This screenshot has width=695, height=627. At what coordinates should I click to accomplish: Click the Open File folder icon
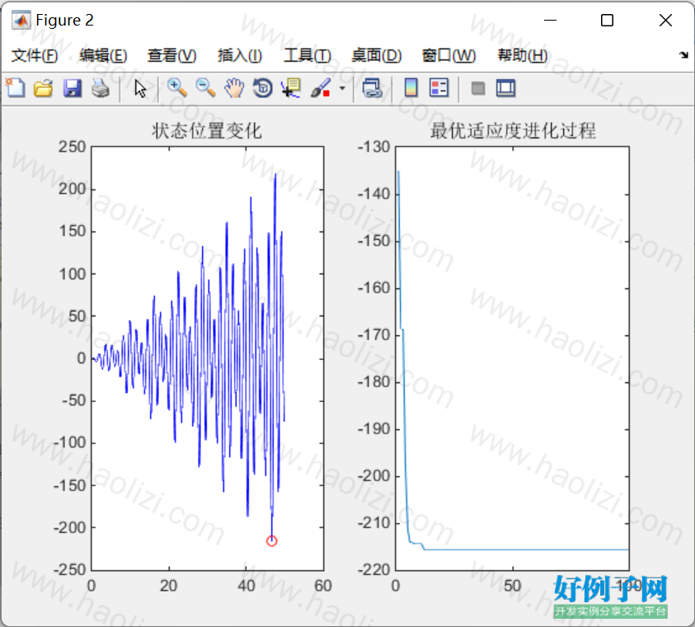coord(44,87)
